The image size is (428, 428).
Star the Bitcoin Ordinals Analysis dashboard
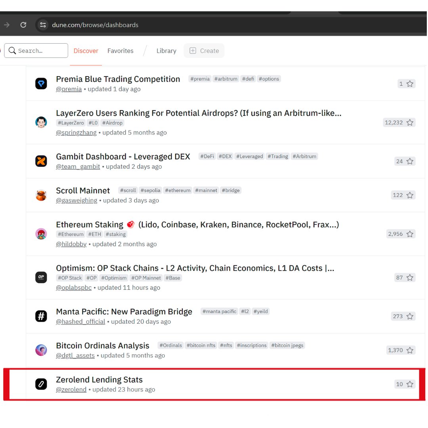(410, 350)
